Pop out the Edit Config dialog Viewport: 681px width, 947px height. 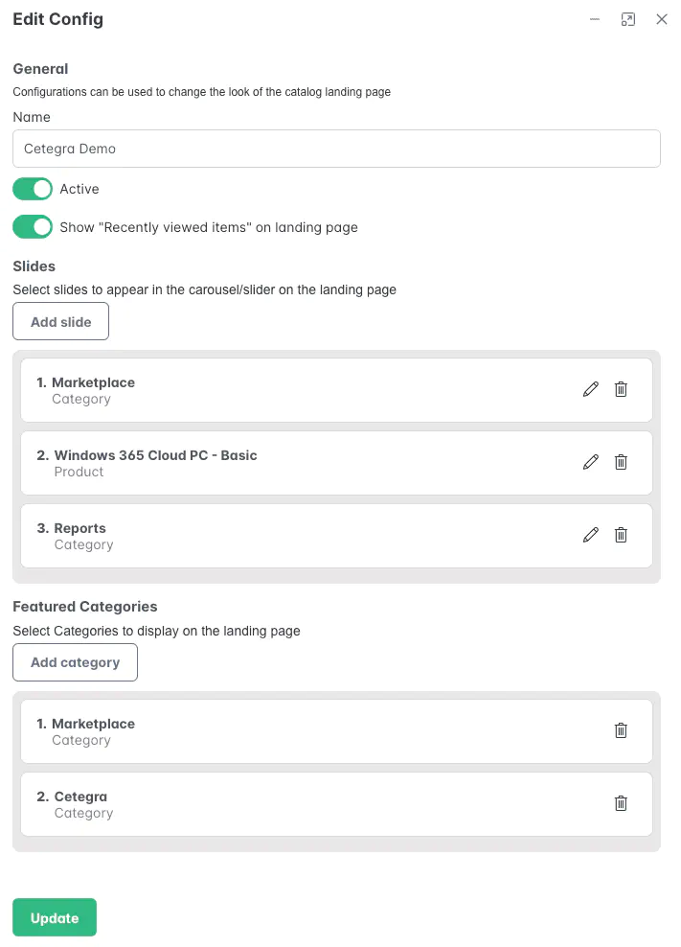(628, 18)
